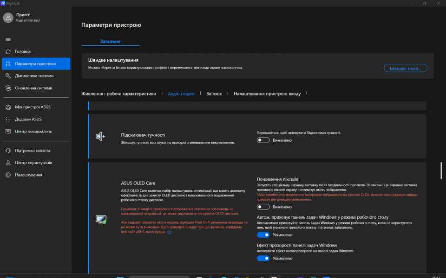446x278 pixels.
Task: Collapse the sidebar with the hamburger menu icon
Action: (8, 40)
